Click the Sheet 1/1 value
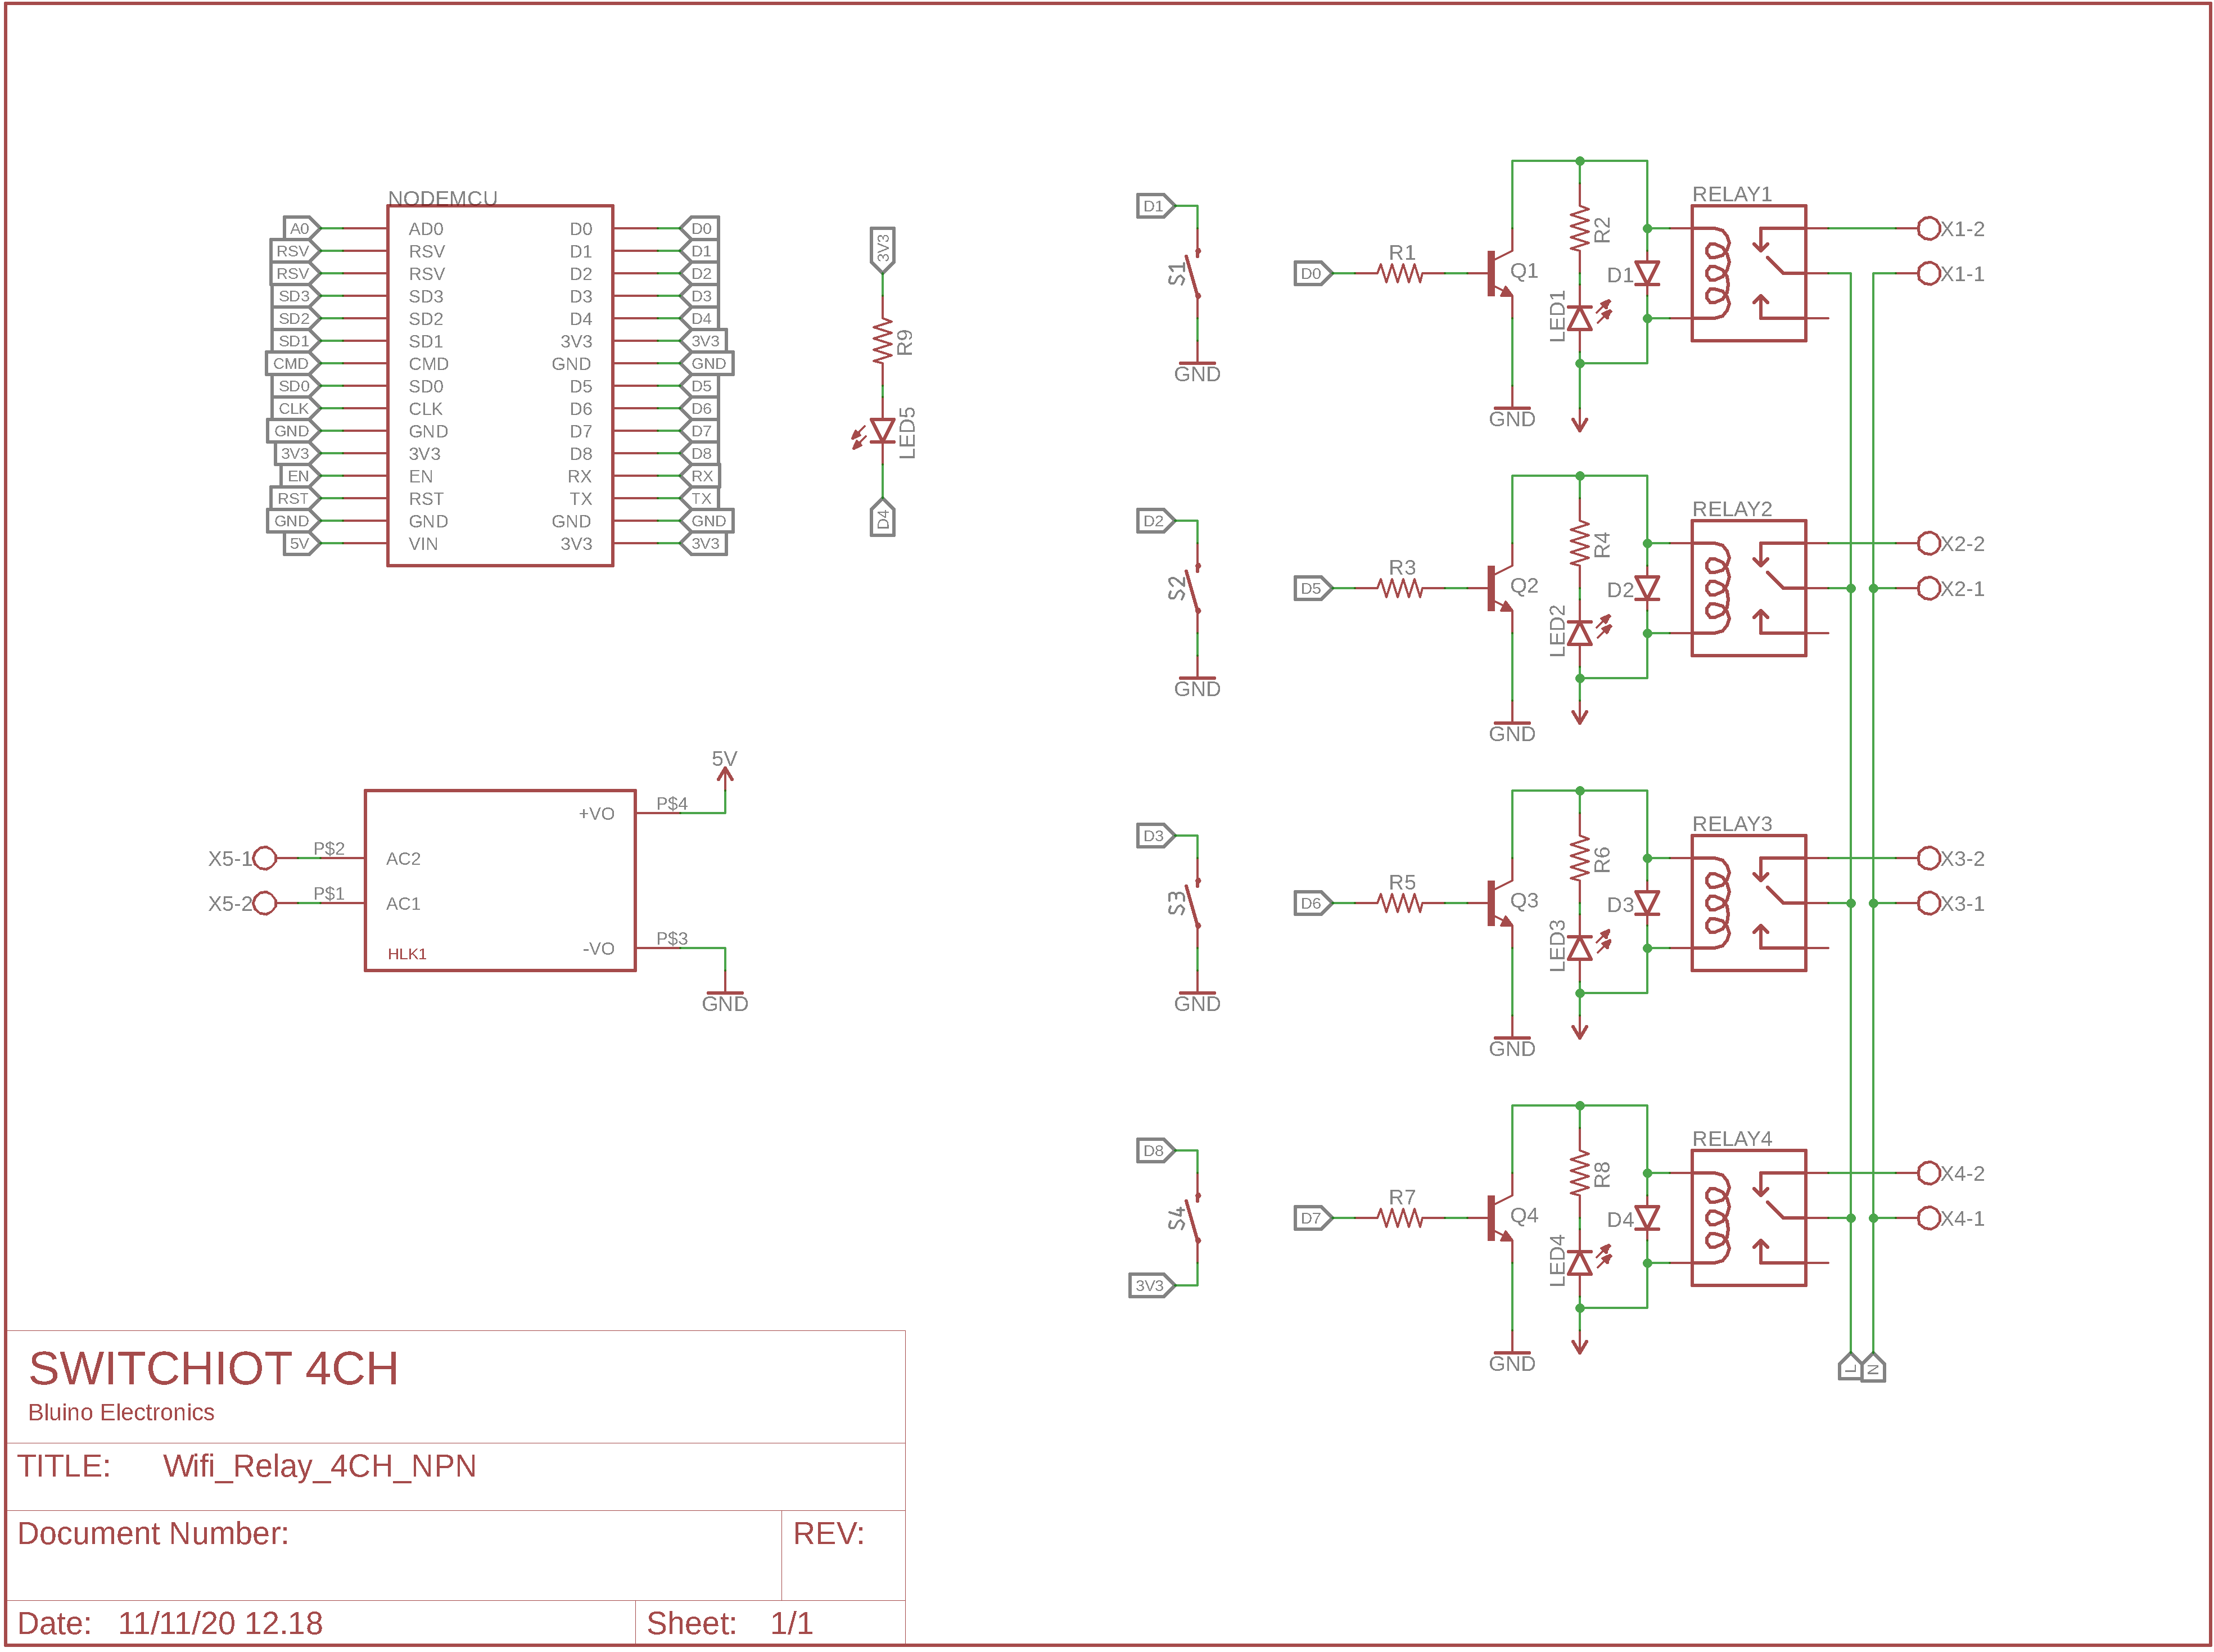 click(791, 1623)
